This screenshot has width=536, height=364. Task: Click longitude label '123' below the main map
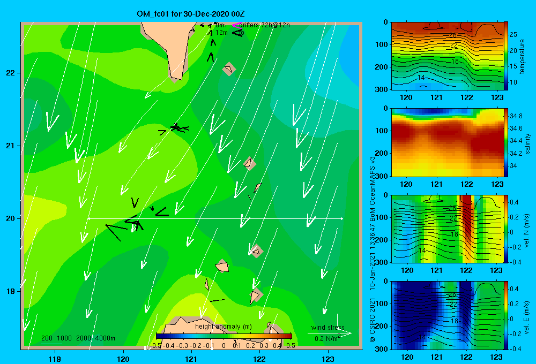[x=328, y=359]
